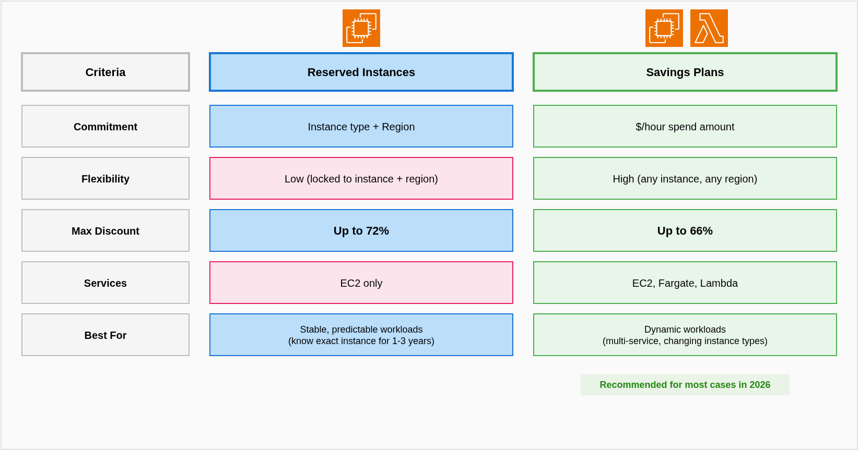
Task: Click the Best For criteria cell
Action: [105, 335]
